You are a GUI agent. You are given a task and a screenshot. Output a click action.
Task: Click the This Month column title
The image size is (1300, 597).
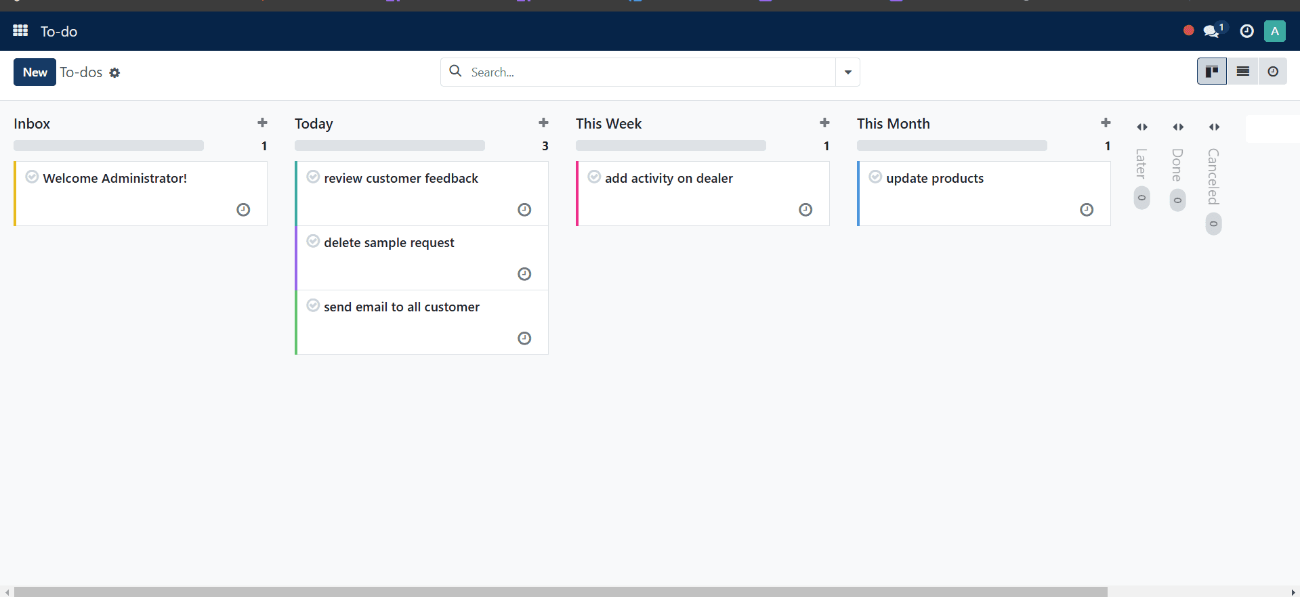pyautogui.click(x=893, y=124)
